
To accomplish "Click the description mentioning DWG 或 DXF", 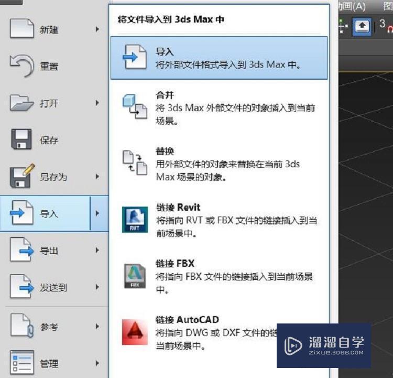I will point(216,339).
